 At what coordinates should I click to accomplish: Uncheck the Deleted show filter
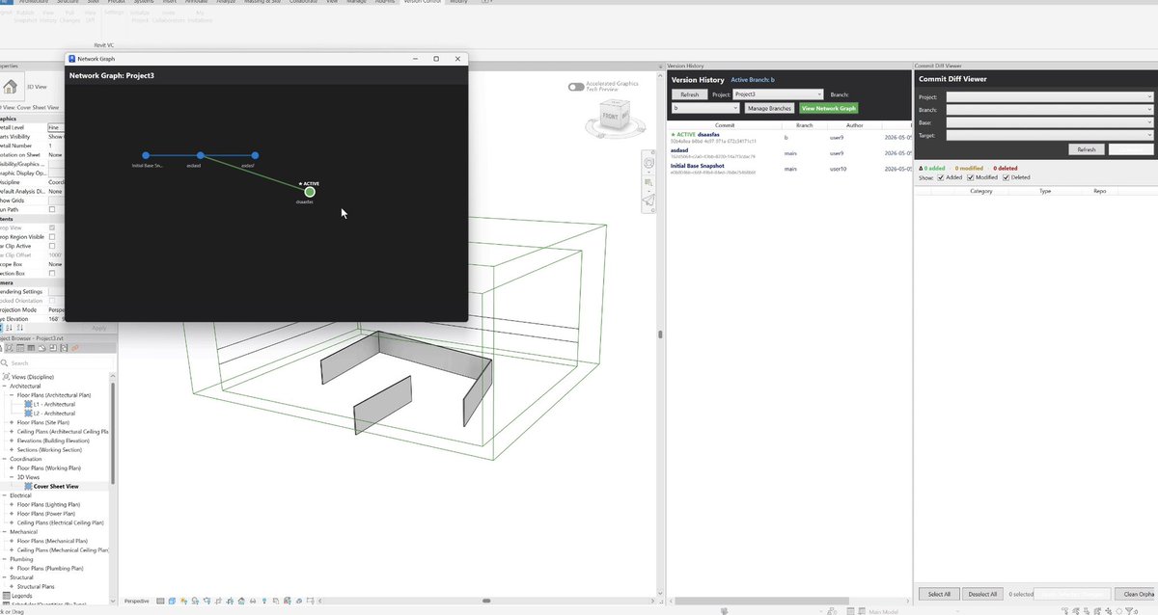pyautogui.click(x=1007, y=177)
